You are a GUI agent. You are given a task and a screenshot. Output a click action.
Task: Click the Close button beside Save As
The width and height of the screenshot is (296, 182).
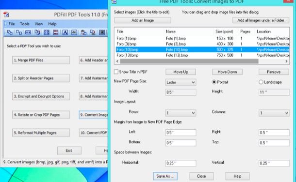[201, 176]
